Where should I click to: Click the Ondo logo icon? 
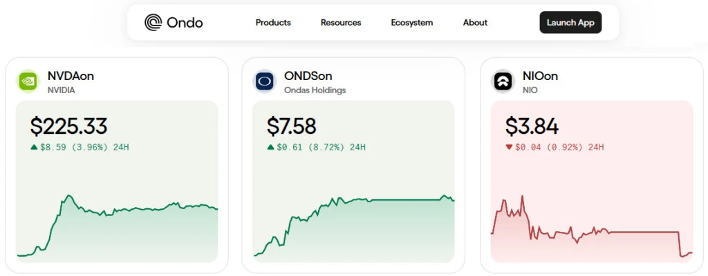[x=153, y=22]
